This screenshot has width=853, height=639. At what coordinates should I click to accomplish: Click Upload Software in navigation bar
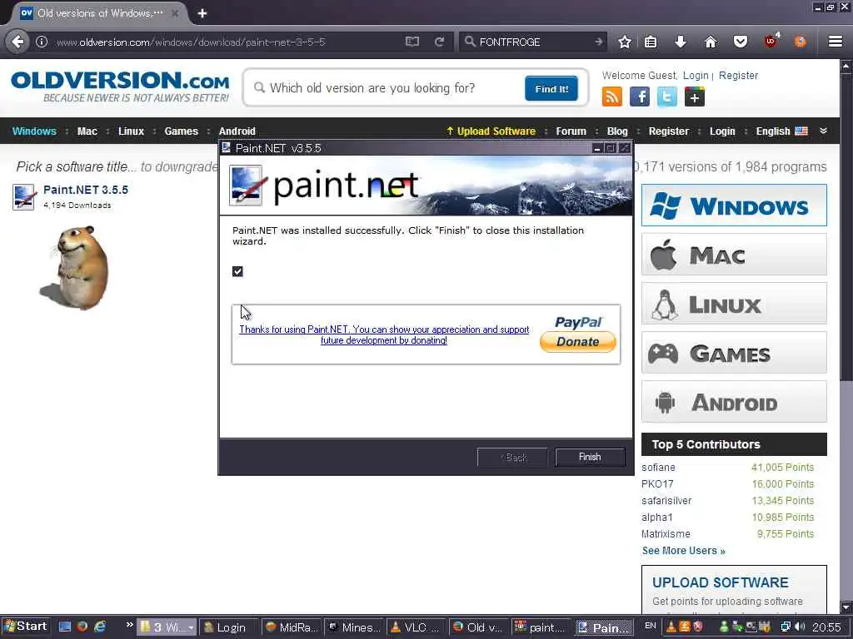pyautogui.click(x=491, y=131)
